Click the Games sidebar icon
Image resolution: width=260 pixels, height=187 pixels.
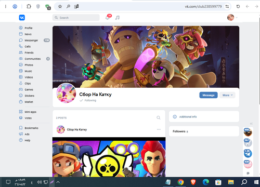click(x=21, y=89)
